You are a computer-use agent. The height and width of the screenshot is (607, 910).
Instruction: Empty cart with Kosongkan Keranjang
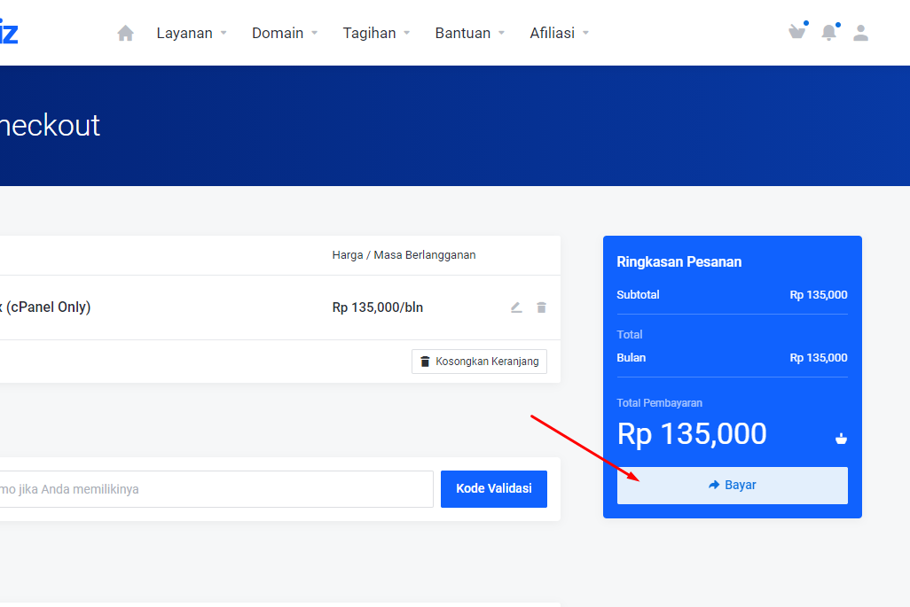[x=479, y=362]
